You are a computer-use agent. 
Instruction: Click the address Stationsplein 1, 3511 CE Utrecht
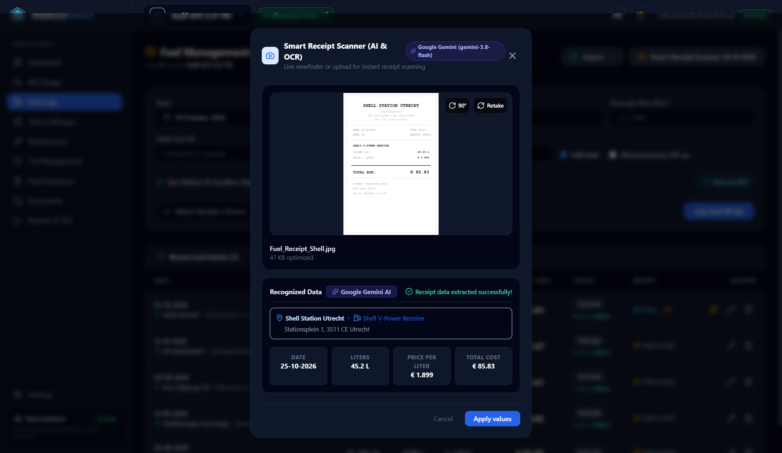tap(327, 329)
